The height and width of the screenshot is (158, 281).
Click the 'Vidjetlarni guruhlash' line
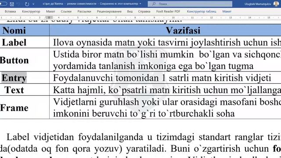167,102
